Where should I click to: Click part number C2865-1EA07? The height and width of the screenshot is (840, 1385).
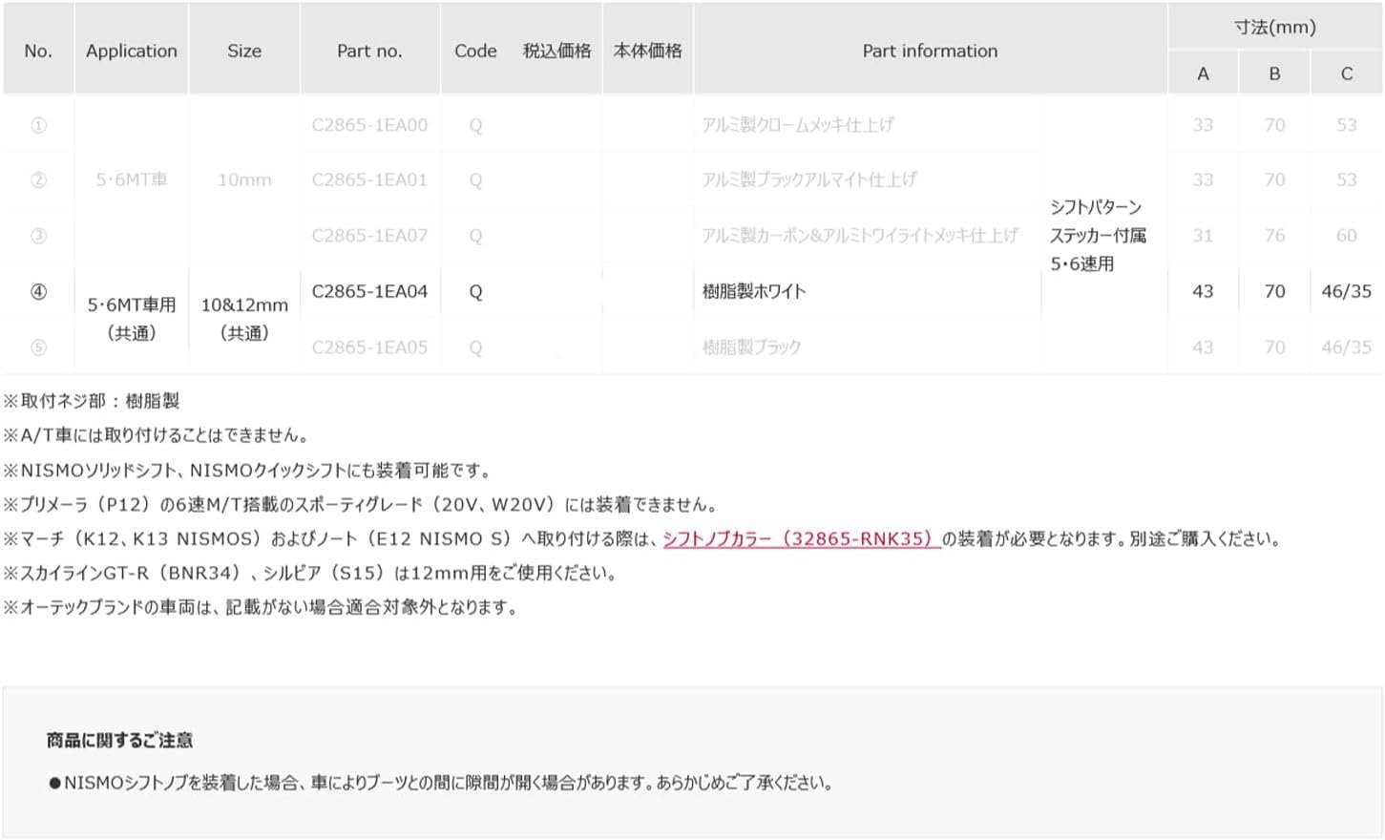(x=369, y=235)
